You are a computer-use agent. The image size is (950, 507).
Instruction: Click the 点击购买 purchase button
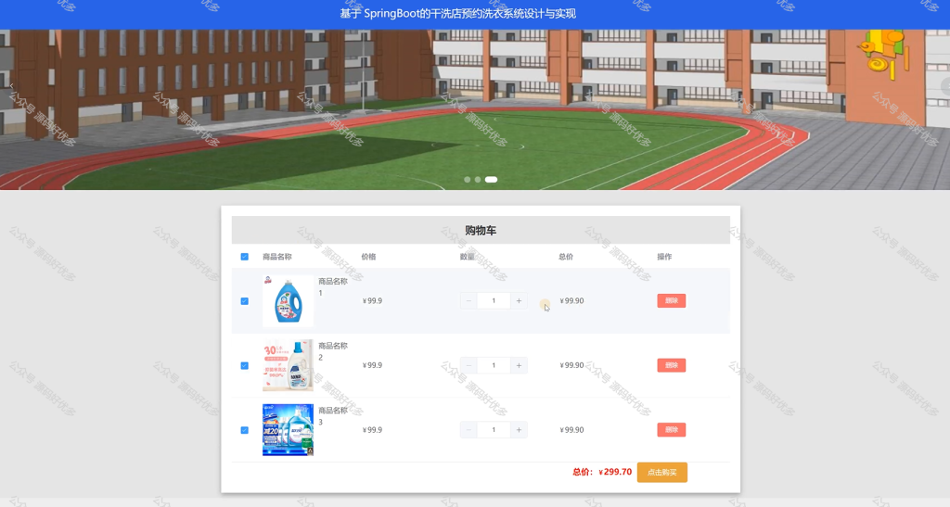(662, 473)
